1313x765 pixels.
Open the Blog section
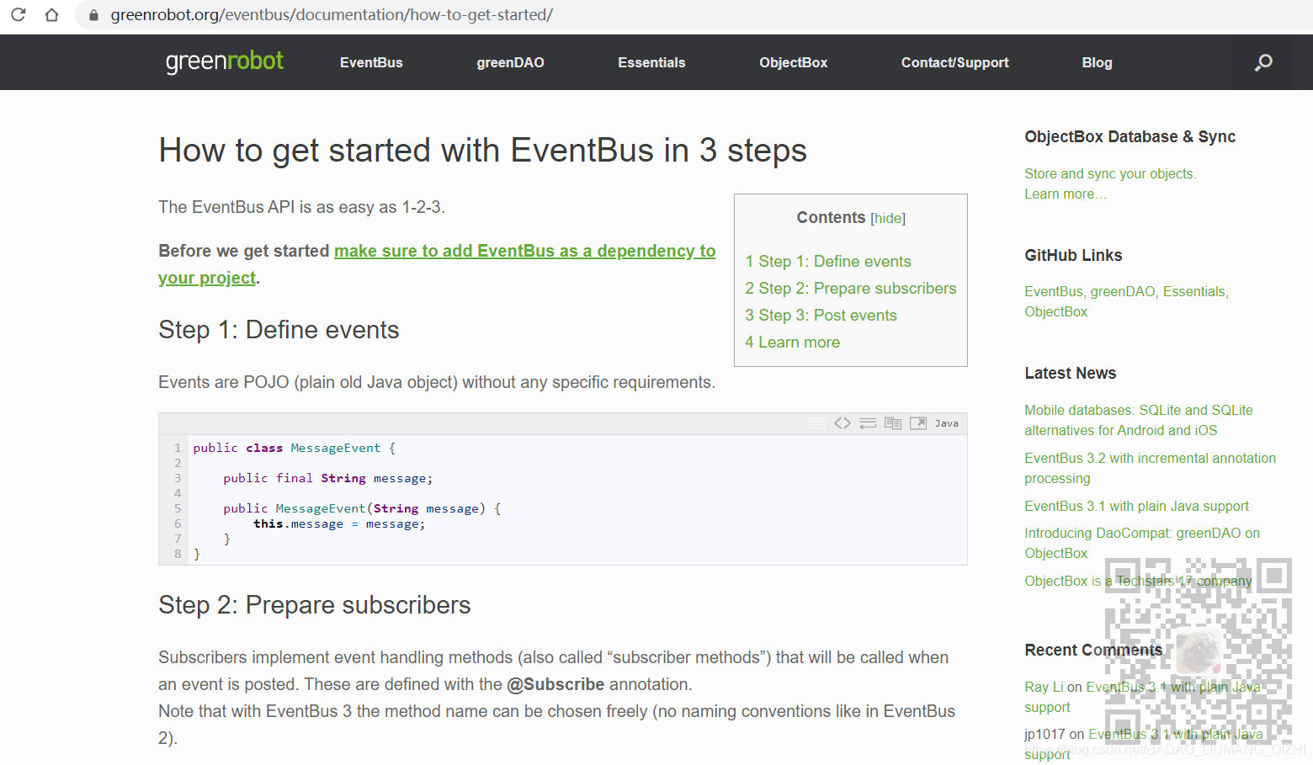pyautogui.click(x=1097, y=61)
